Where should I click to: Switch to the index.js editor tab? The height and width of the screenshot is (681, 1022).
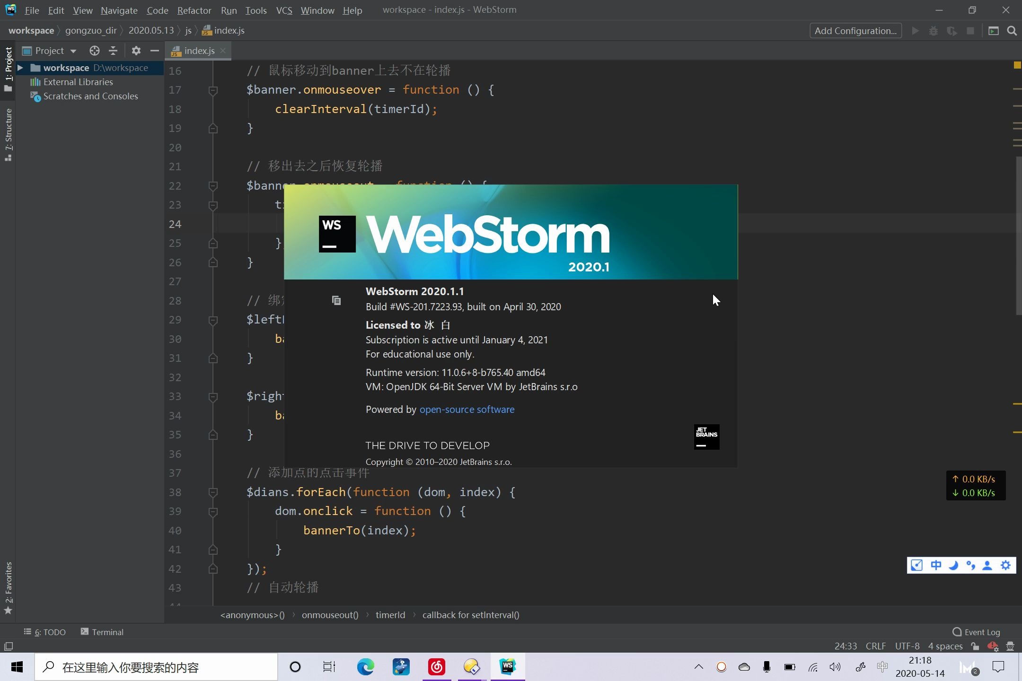click(x=199, y=51)
